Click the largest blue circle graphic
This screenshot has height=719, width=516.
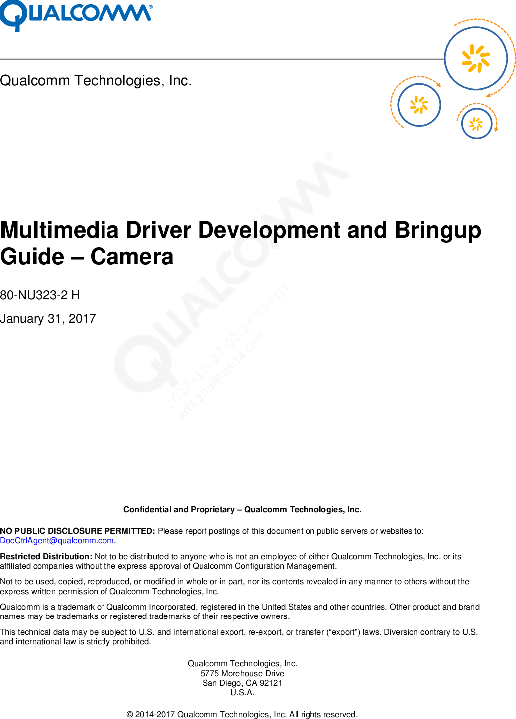(476, 58)
